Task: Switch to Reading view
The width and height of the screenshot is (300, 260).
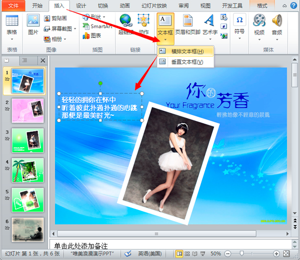Action: (x=195, y=254)
